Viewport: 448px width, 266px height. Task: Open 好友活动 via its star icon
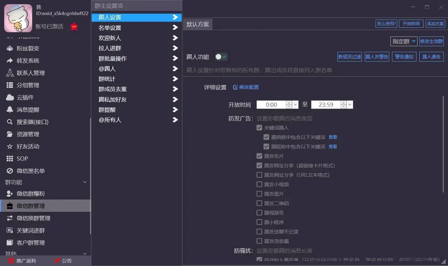[x=10, y=146]
